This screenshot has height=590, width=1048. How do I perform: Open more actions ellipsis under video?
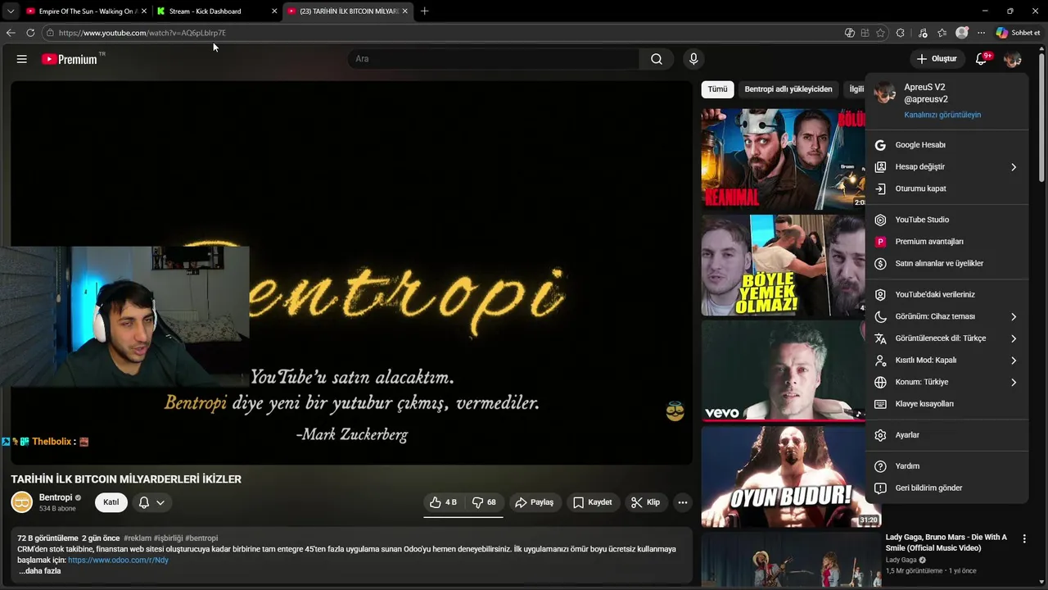[683, 502]
